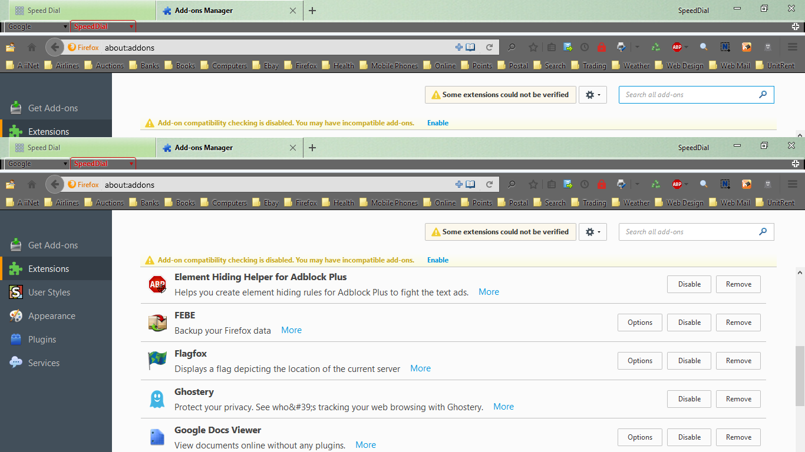Disable the Element Hiding Helper extension
Viewport: 805px width, 452px height.
tap(689, 284)
